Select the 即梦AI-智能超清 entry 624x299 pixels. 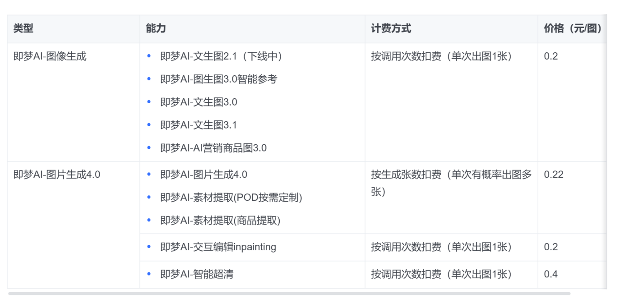197,274
